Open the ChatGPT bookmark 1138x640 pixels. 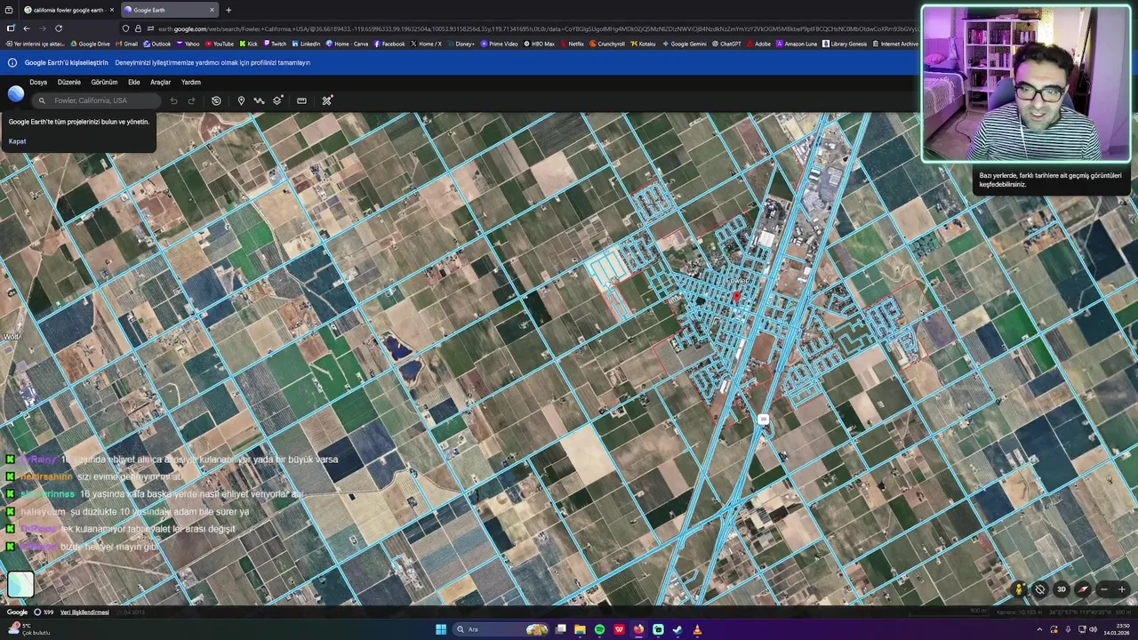point(725,44)
